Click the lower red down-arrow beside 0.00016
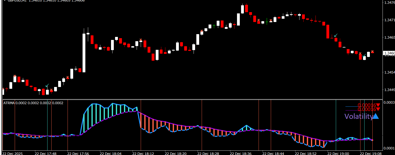The image size is (395, 155). pos(378,109)
